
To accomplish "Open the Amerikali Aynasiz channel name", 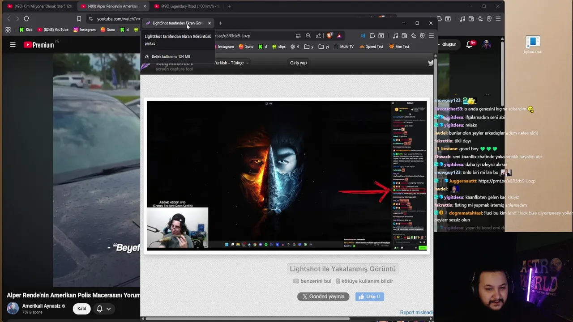I will (x=41, y=306).
